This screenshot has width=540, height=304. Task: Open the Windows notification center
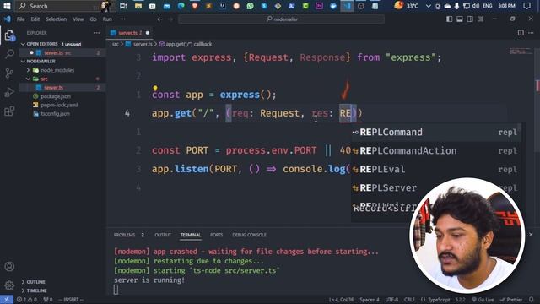[526, 6]
